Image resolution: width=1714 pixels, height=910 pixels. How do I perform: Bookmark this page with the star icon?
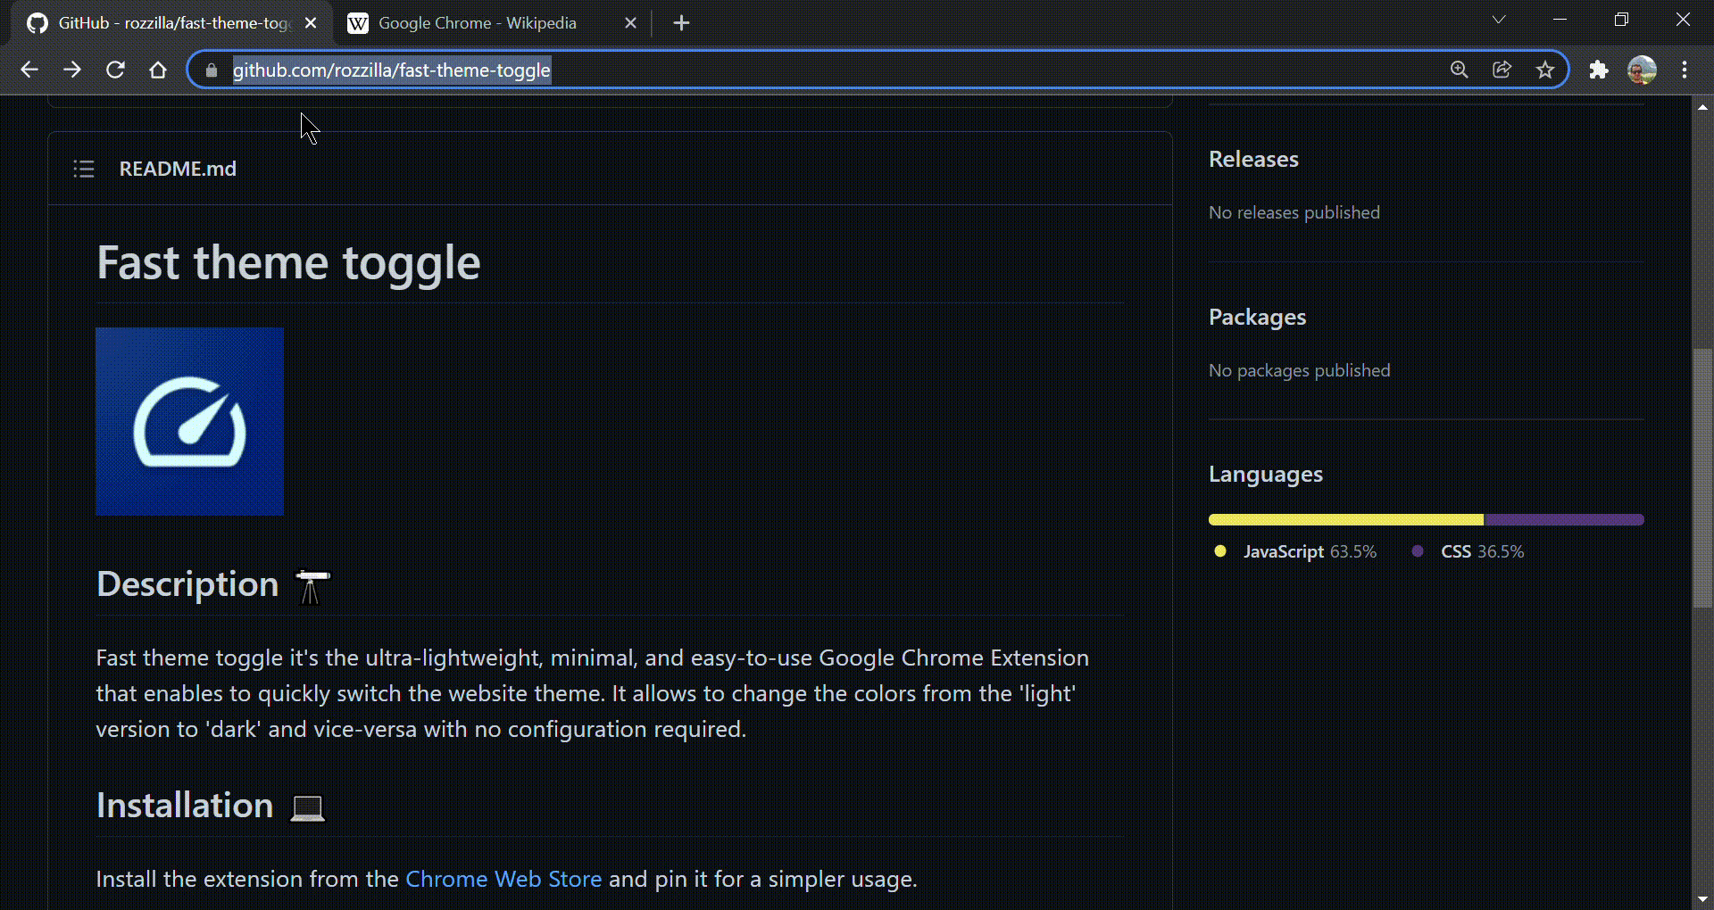click(x=1545, y=70)
